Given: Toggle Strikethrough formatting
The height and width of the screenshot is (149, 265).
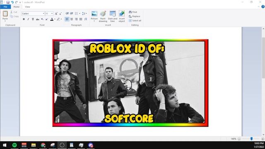Looking at the screenshot, I should pos(38,19).
